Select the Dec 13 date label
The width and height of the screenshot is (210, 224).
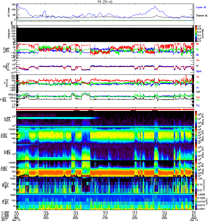pos(16,220)
